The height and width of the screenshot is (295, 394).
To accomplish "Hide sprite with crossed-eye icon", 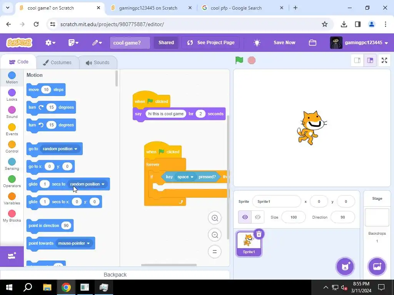I will pyautogui.click(x=258, y=217).
